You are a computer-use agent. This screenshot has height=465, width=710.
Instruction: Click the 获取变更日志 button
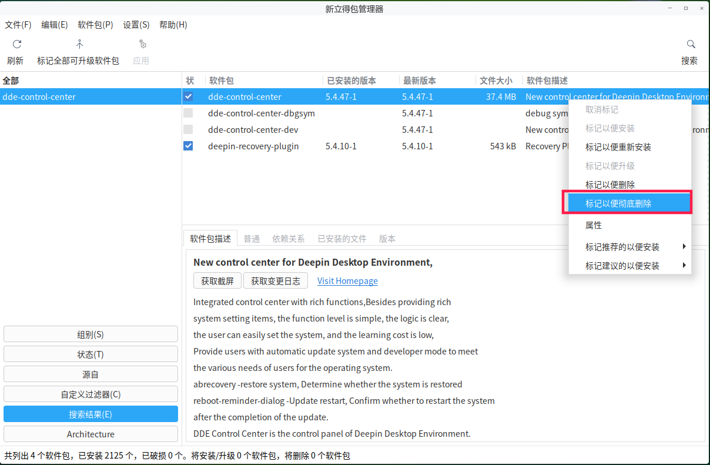(x=276, y=281)
